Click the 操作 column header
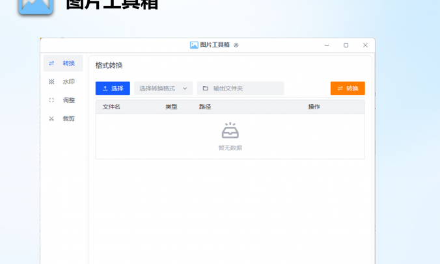440x264 pixels. tap(314, 107)
